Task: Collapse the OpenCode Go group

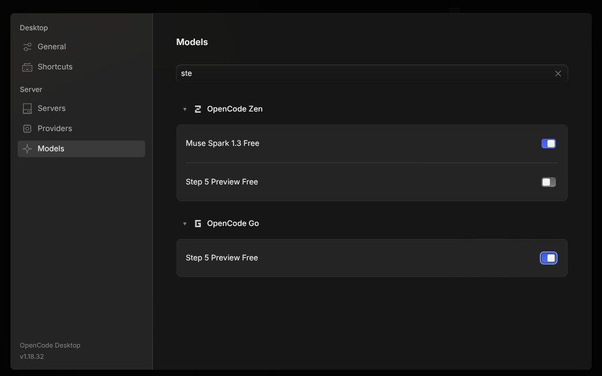Action: pos(185,224)
